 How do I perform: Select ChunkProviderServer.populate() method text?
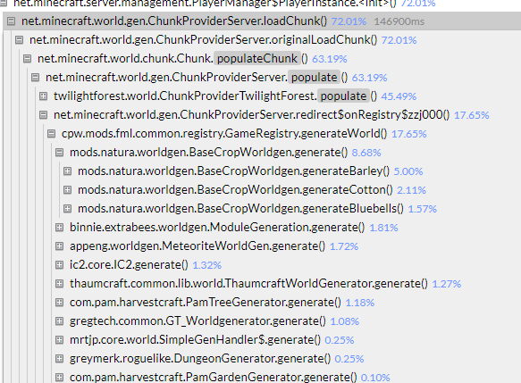[197, 78]
